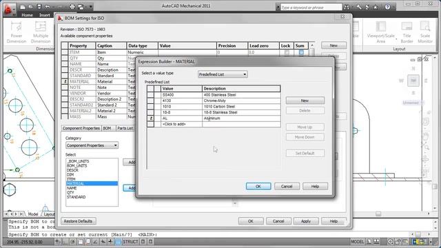Screen dimensions: 441x248
Task: Click the Viewport/Scale Area tool
Action: 380,32
